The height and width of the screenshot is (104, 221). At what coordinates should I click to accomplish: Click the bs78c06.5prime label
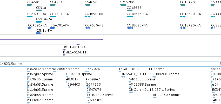(x=40, y=79)
